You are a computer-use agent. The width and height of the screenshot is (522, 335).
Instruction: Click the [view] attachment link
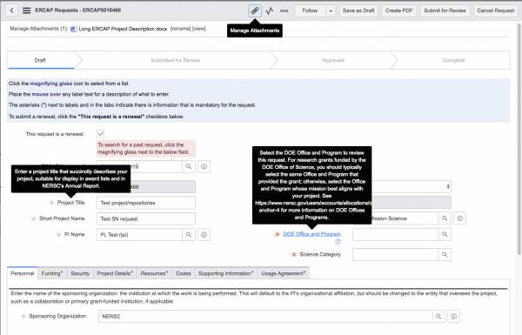click(x=198, y=29)
